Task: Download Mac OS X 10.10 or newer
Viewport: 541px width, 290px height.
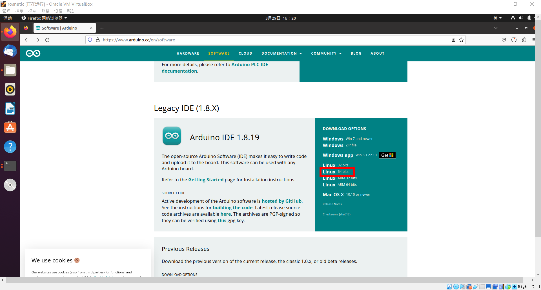Action: tap(347, 195)
